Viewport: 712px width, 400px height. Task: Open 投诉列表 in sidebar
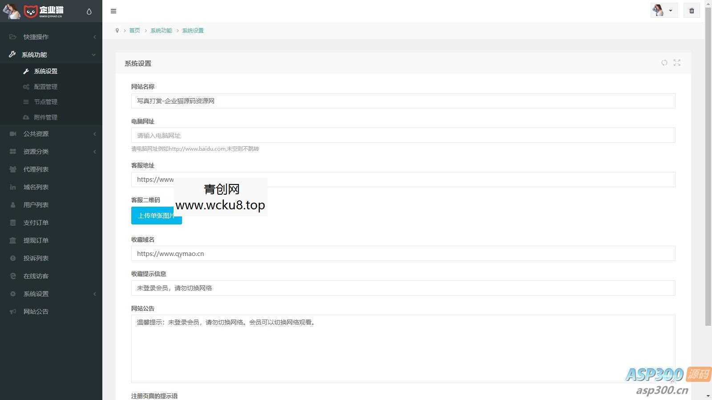point(36,258)
